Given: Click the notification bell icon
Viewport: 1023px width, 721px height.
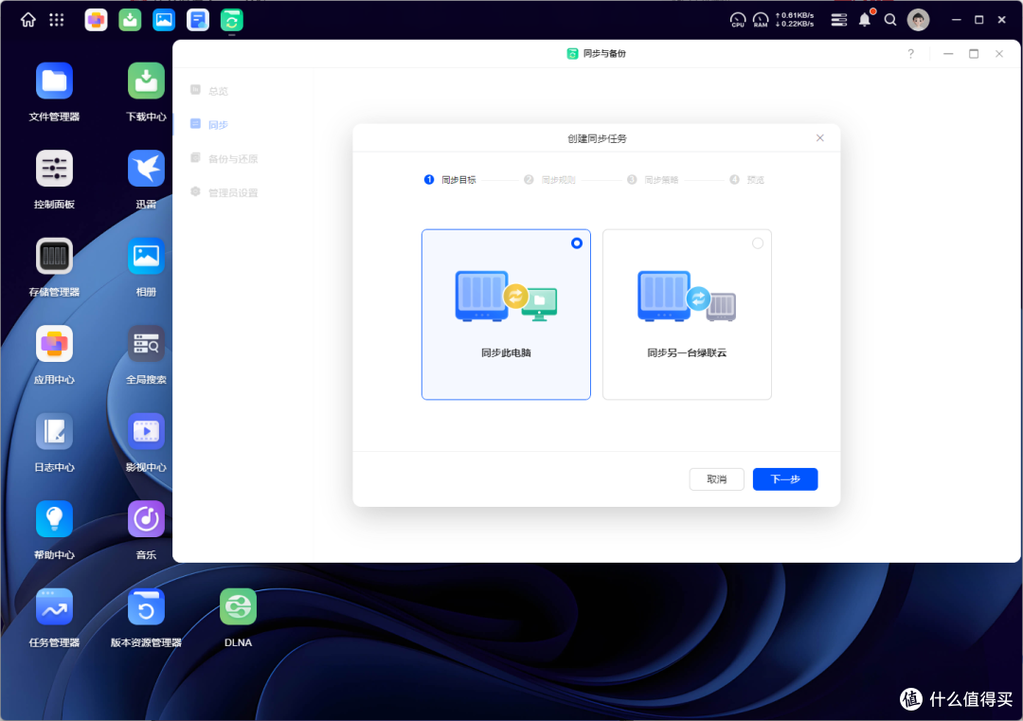Looking at the screenshot, I should pyautogui.click(x=865, y=20).
